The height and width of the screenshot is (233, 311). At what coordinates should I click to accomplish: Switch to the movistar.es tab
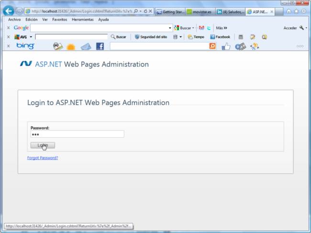[x=199, y=11]
